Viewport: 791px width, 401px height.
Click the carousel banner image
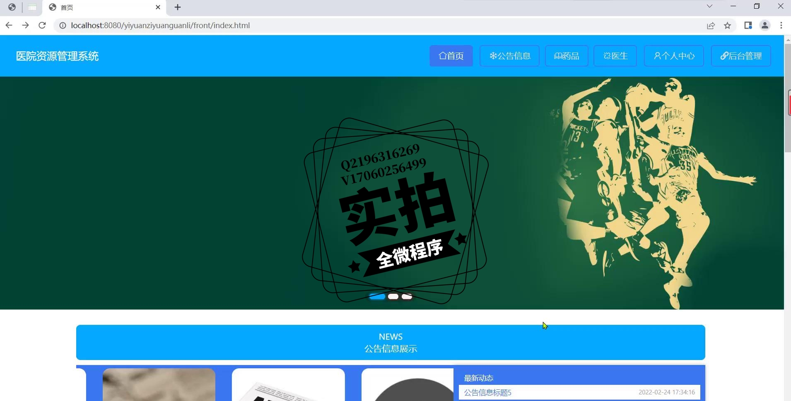tap(392, 193)
